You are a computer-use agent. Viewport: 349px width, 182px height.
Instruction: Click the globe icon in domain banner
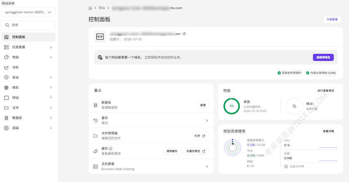pyautogui.click(x=100, y=57)
